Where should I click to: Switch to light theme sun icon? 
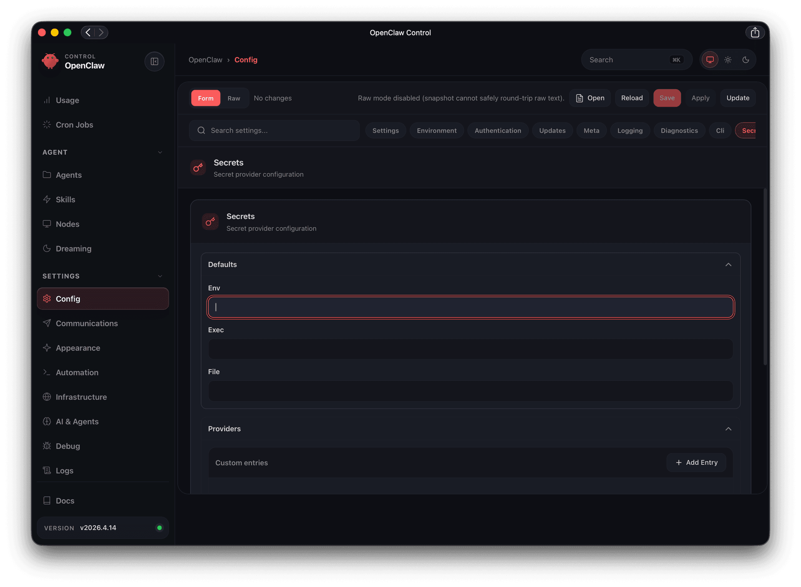coord(728,60)
